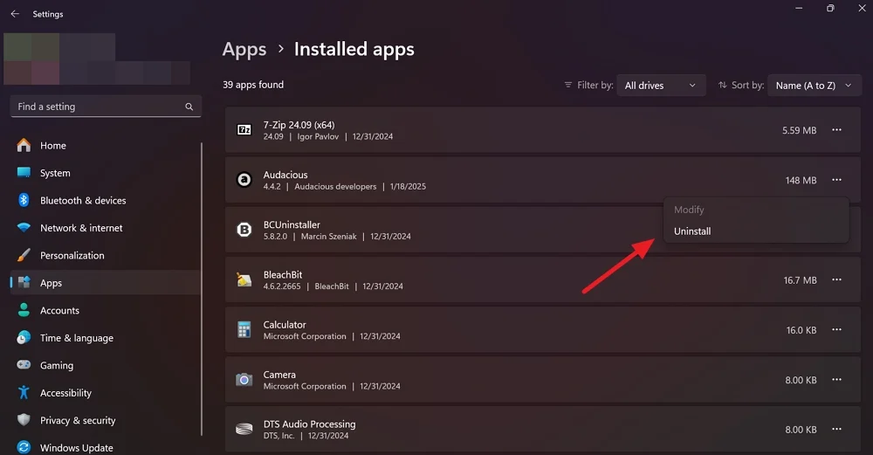Click the 5.59 MB size value

pyautogui.click(x=799, y=130)
